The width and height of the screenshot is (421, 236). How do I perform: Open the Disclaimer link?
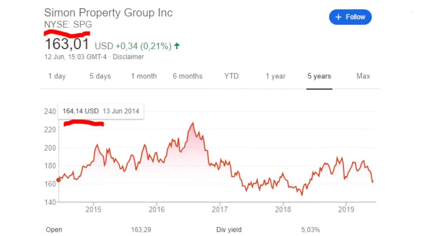[128, 57]
